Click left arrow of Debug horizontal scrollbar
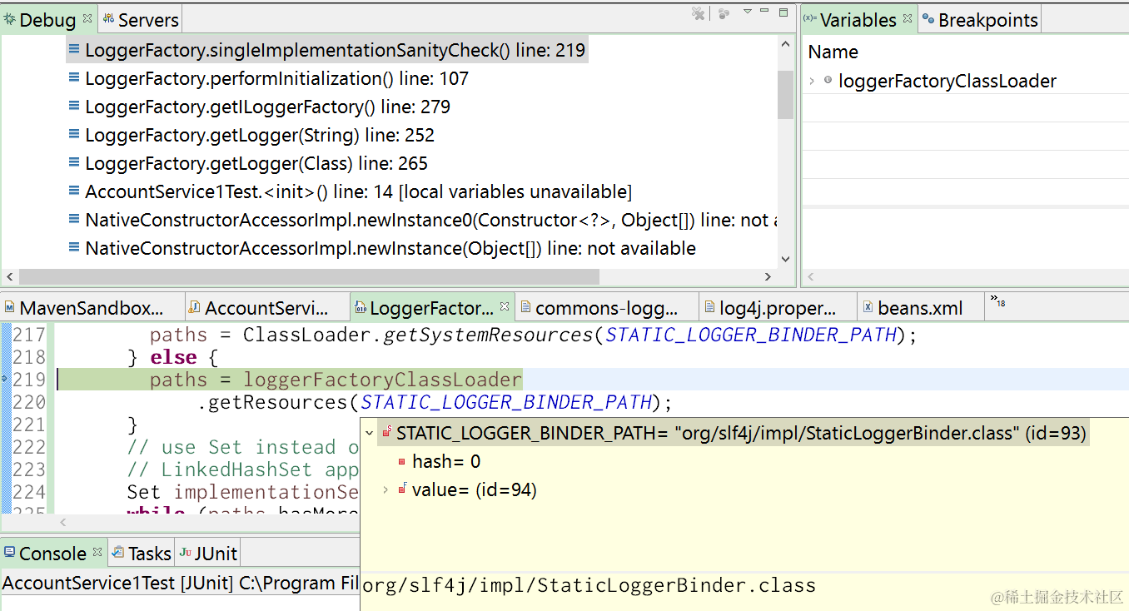Screen dimensions: 1129x611 pyautogui.click(x=10, y=276)
